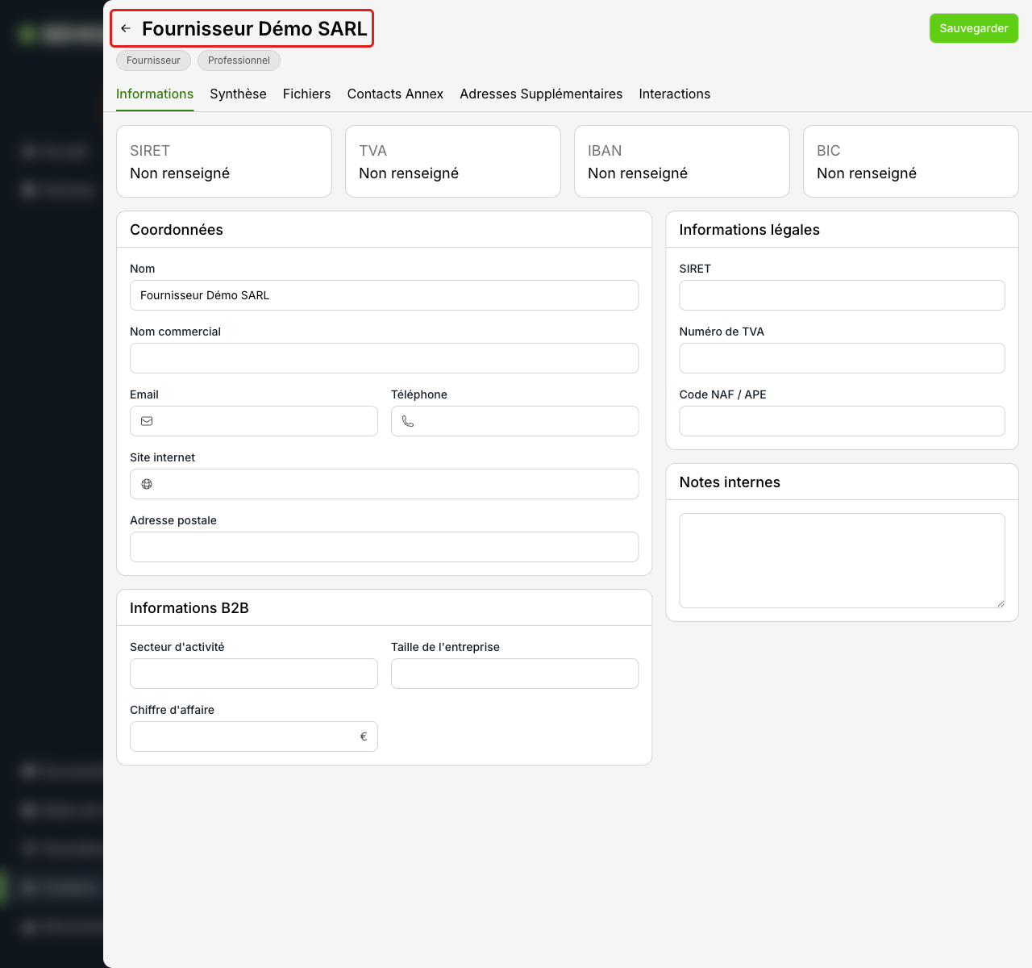Image resolution: width=1032 pixels, height=968 pixels.
Task: Focus the Code NAF / APE field
Action: click(842, 421)
